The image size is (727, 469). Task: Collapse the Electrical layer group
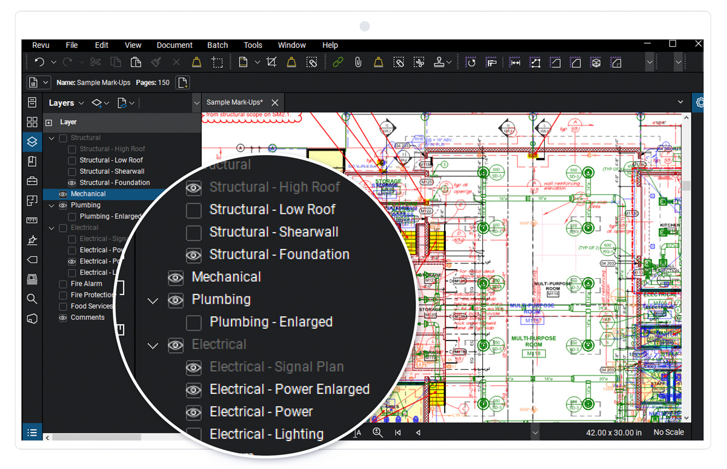[x=51, y=228]
